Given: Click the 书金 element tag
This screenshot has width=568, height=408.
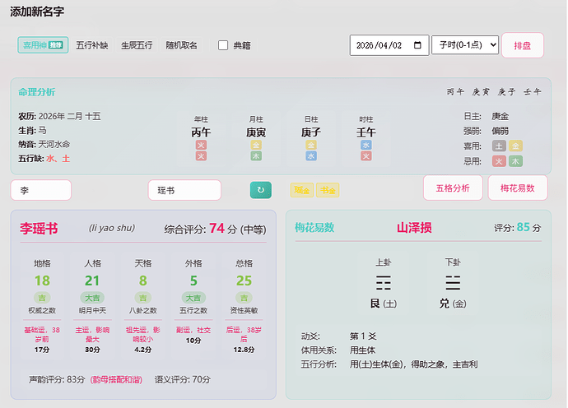Looking at the screenshot, I should point(328,190).
